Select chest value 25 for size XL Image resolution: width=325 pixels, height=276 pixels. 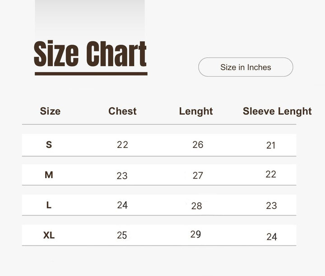pos(122,235)
